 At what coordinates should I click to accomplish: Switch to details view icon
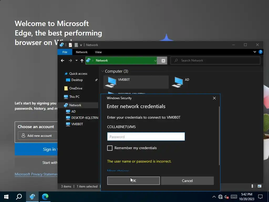254,186
